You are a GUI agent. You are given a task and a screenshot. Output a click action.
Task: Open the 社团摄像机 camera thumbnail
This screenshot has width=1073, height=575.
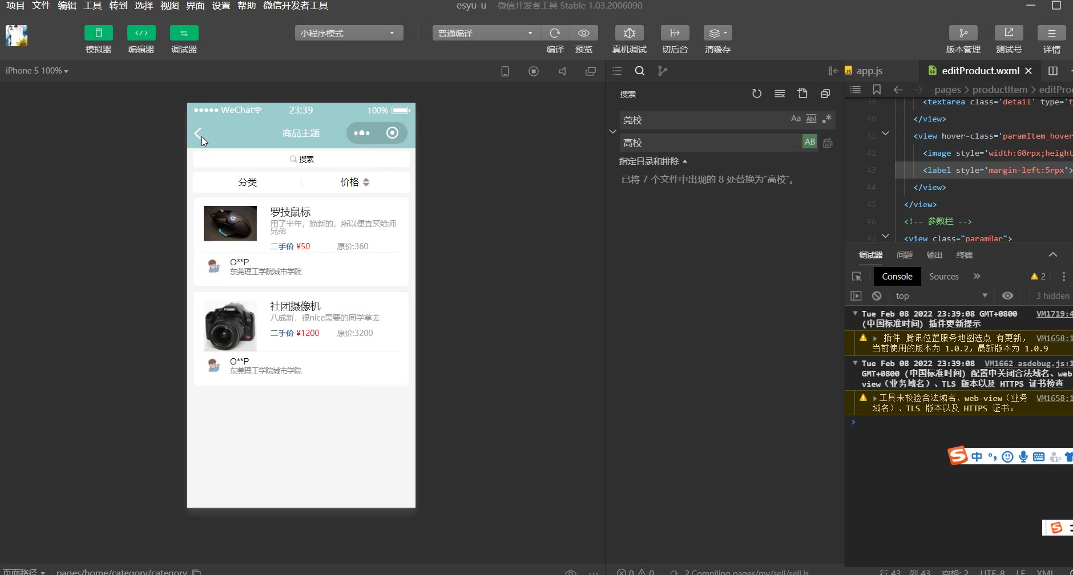tap(230, 326)
